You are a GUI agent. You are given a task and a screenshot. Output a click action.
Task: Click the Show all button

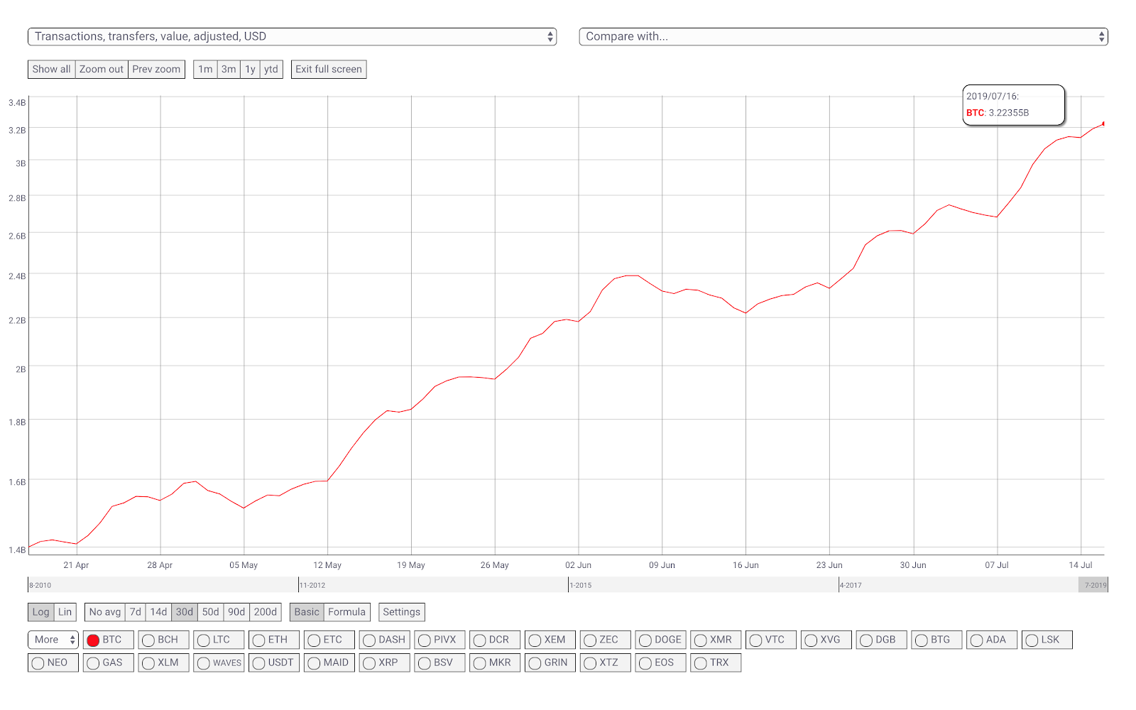[51, 69]
